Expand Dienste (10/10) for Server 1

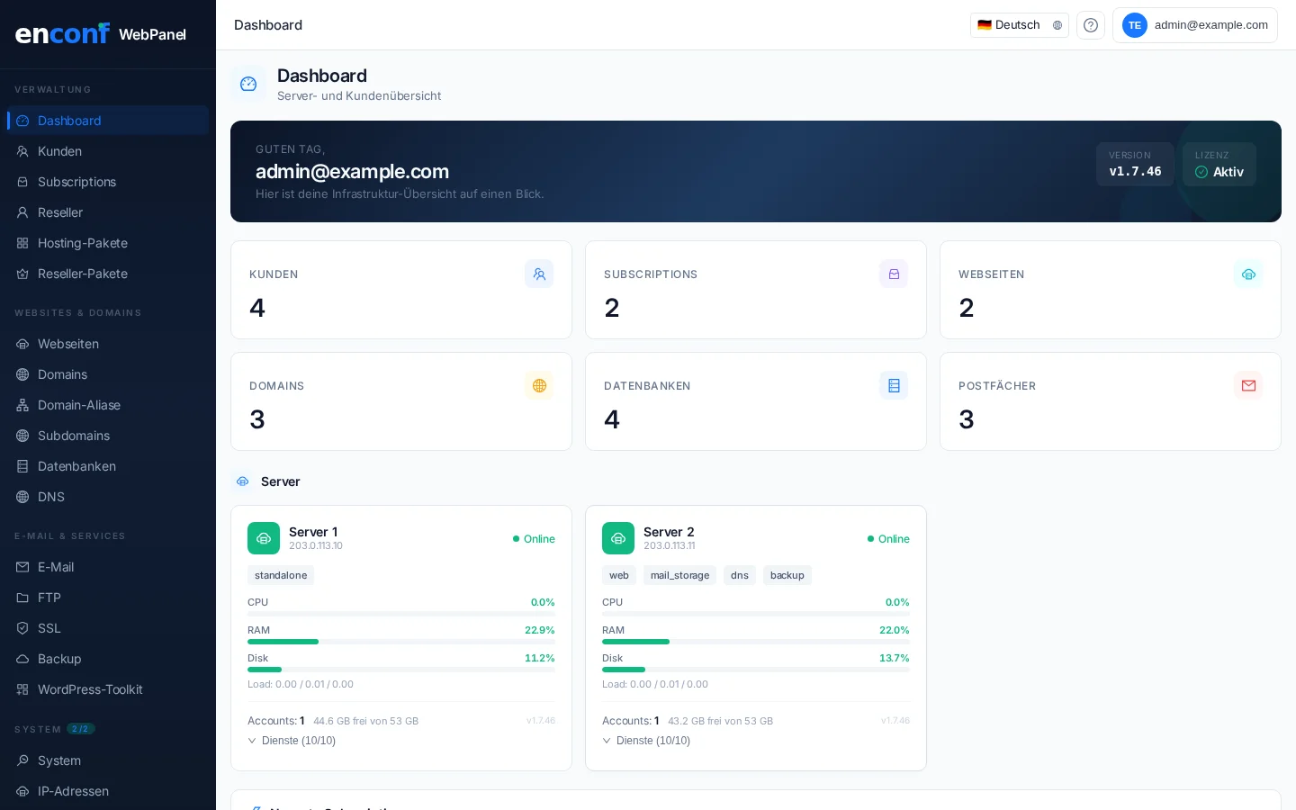(x=292, y=741)
